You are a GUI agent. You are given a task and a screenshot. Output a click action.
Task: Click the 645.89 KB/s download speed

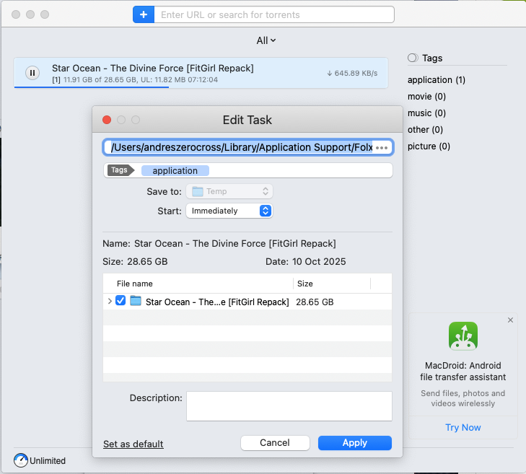pos(352,73)
